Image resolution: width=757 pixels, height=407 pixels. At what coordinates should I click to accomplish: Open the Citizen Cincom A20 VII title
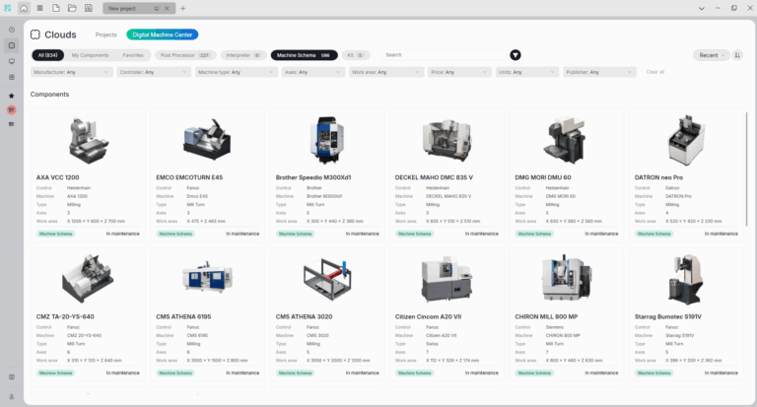[x=428, y=316]
